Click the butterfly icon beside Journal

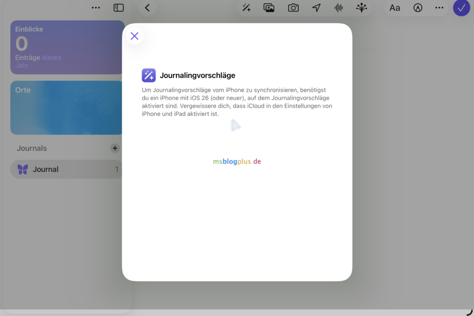[x=23, y=169]
